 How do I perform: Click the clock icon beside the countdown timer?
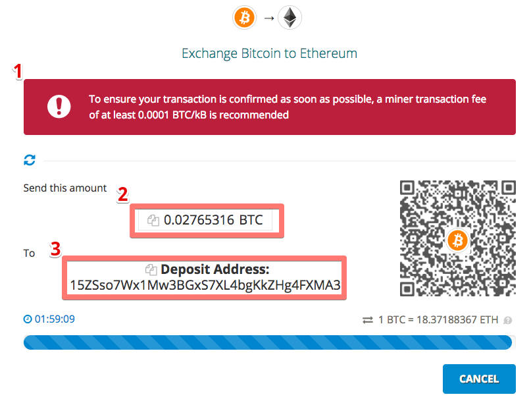[x=28, y=319]
